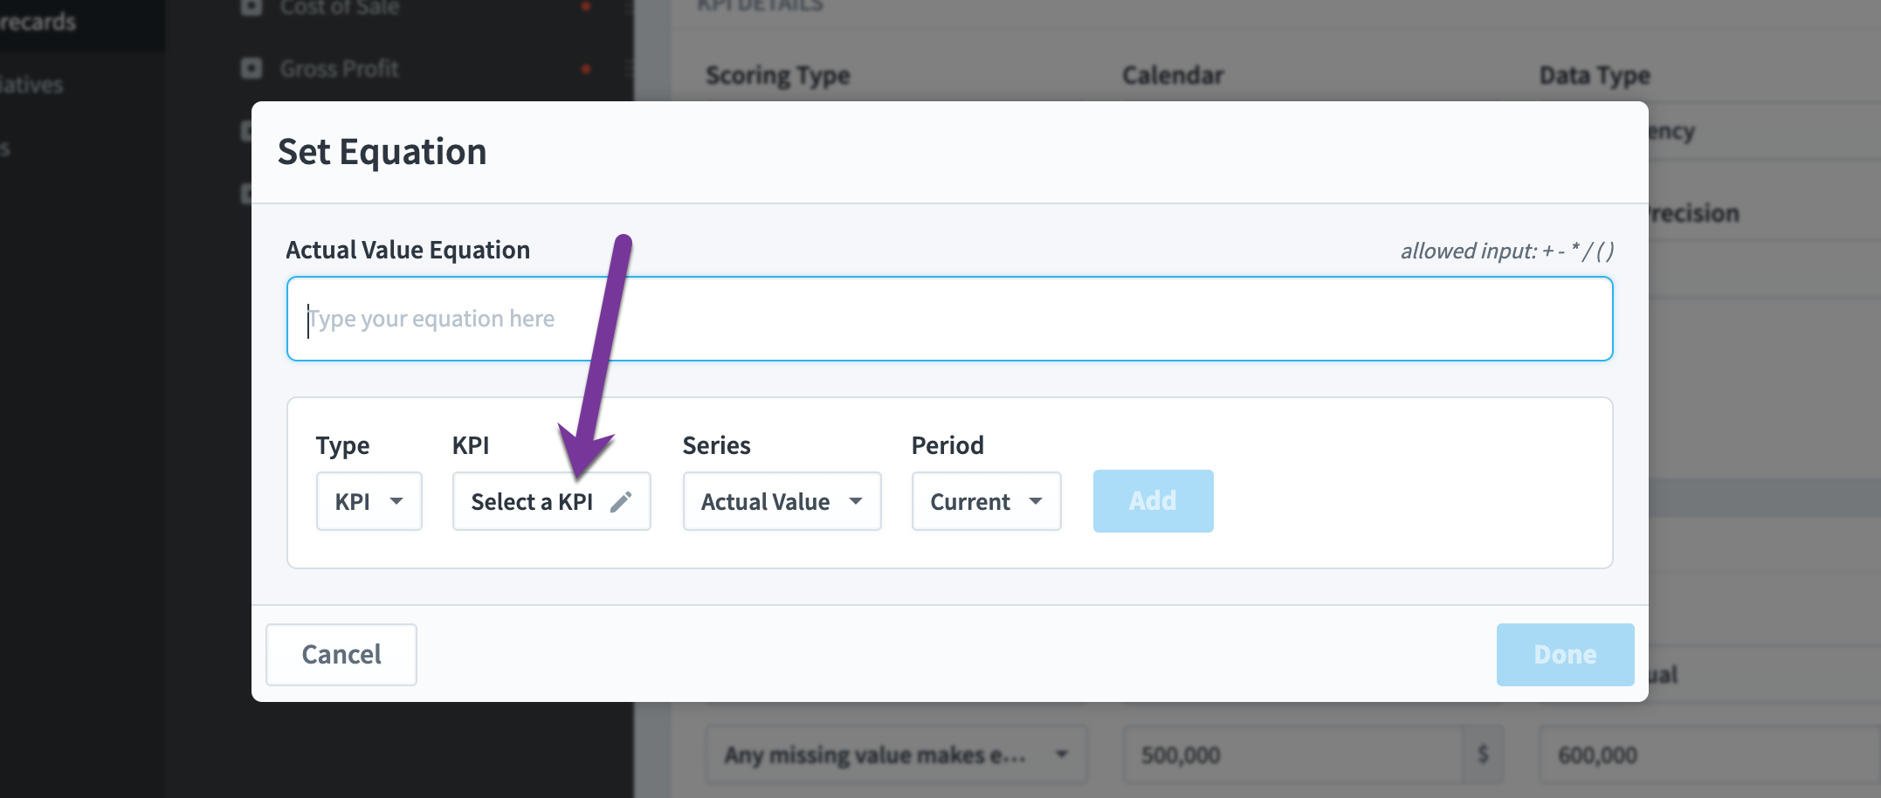Screen dimensions: 1881x798
Task: Focus the Actual Value Equation input field
Action: 950,319
